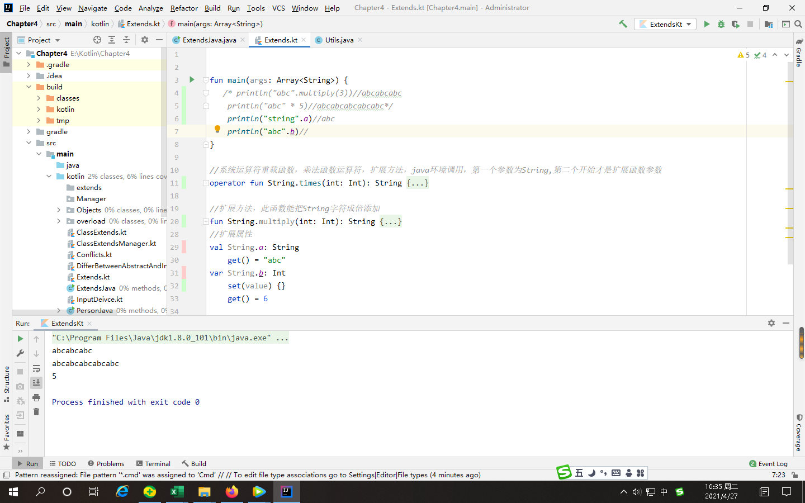Viewport: 805px width, 503px height.
Task: Toggle the Favorites tool window stripe
Action: coord(6,432)
